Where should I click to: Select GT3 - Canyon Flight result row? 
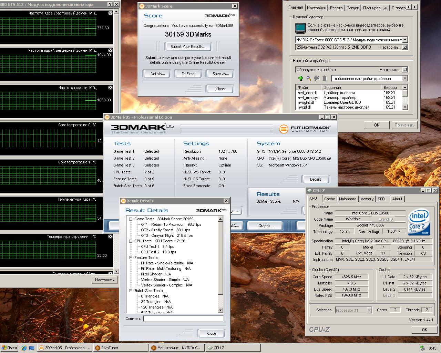[167, 235]
